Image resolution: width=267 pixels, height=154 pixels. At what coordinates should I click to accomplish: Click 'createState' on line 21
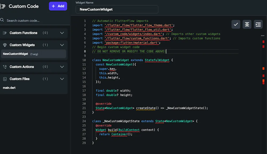146,108
